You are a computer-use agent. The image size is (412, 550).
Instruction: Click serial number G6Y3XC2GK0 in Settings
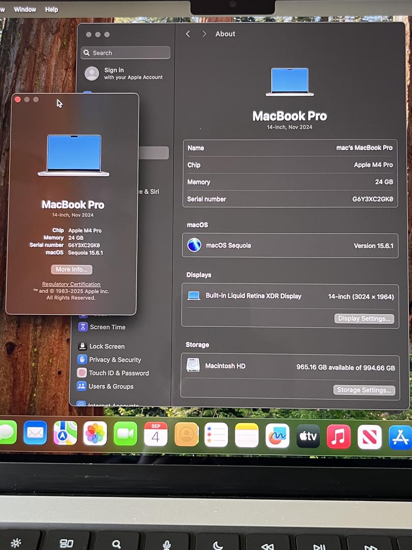pos(372,199)
